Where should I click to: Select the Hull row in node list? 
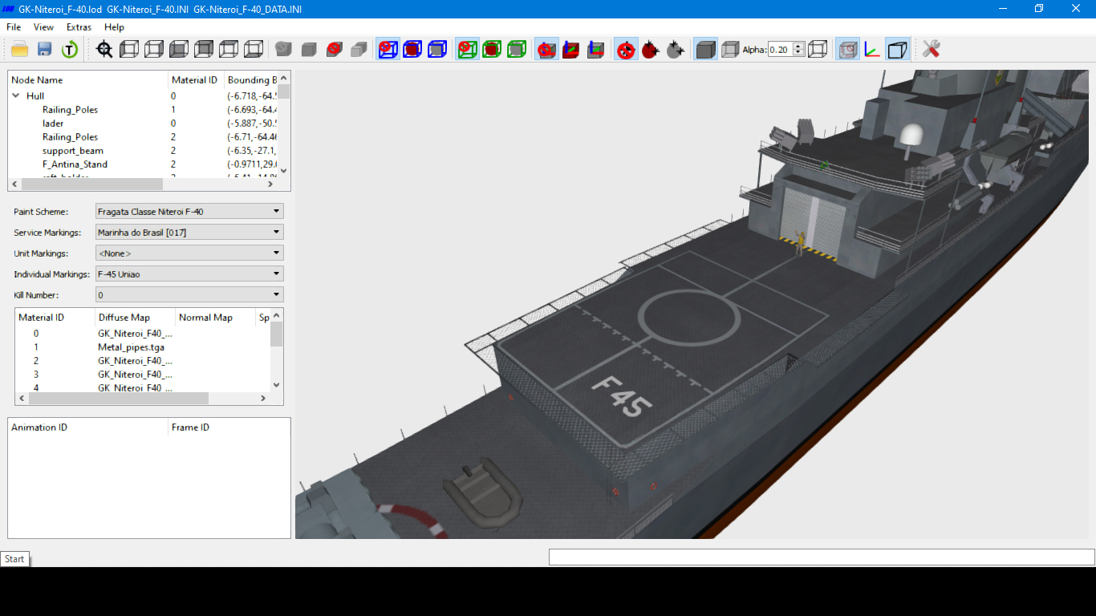click(x=143, y=95)
